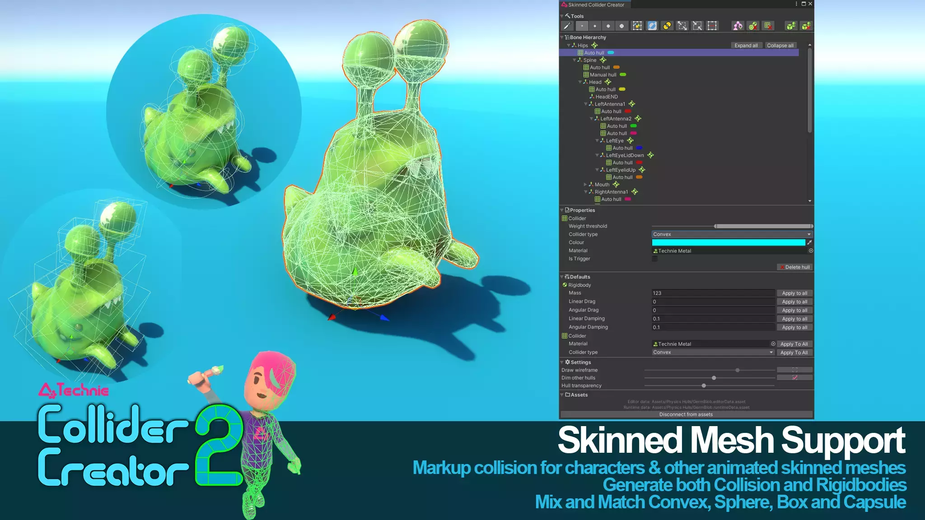Click the cyan Colour swatch
Viewport: 925px width, 520px height.
click(x=728, y=243)
